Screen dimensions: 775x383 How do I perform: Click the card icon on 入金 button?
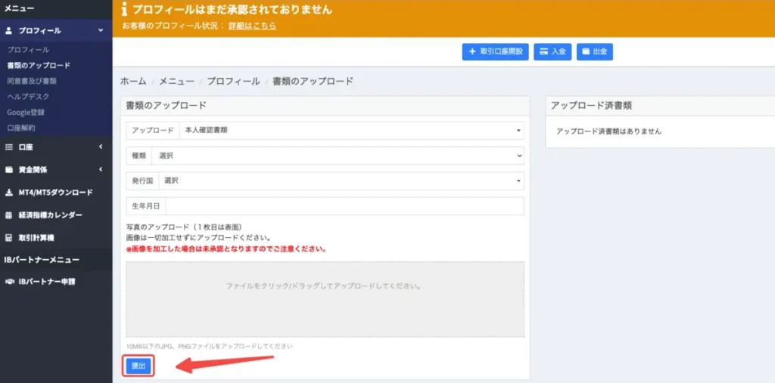pos(543,51)
